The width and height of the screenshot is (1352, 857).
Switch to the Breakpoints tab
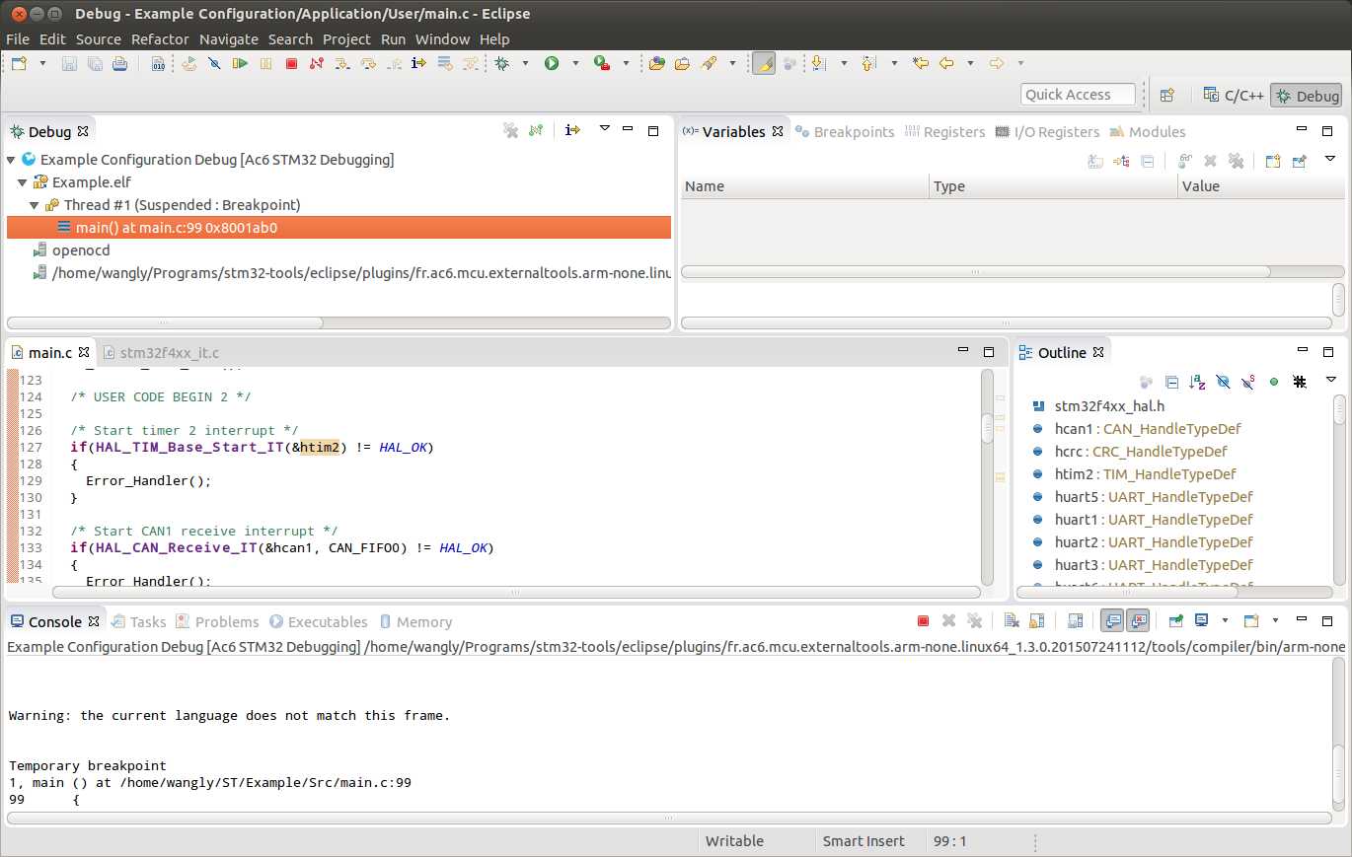point(845,132)
